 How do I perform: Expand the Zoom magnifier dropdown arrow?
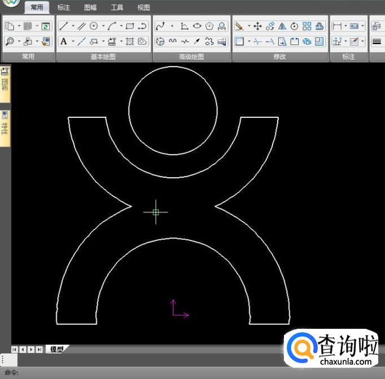pos(19,41)
